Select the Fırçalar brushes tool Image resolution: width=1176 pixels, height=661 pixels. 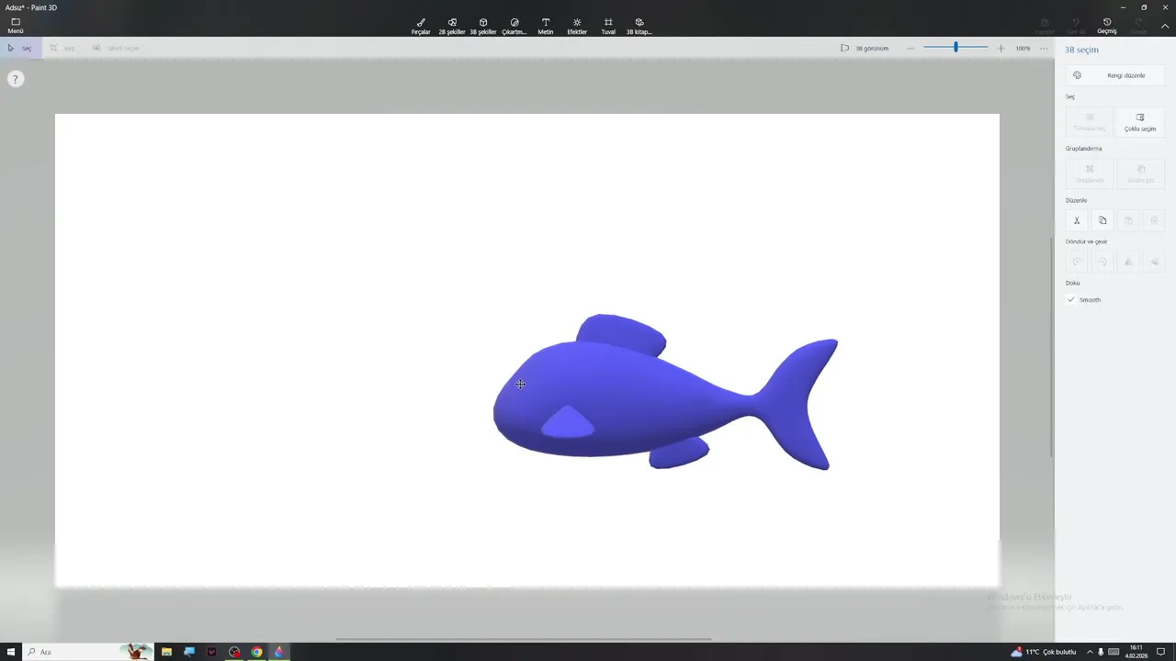(x=421, y=26)
